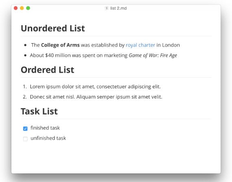Click the Ordered List heading

(48, 70)
